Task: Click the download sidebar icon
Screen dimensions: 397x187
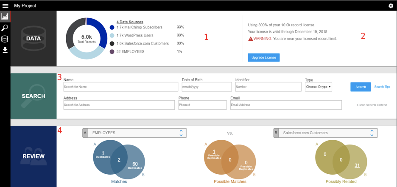Action: tap(5, 50)
